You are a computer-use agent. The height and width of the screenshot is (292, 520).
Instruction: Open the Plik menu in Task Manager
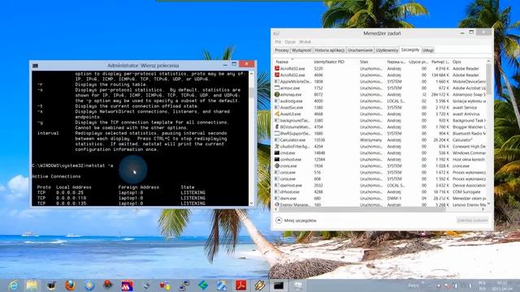click(x=278, y=42)
